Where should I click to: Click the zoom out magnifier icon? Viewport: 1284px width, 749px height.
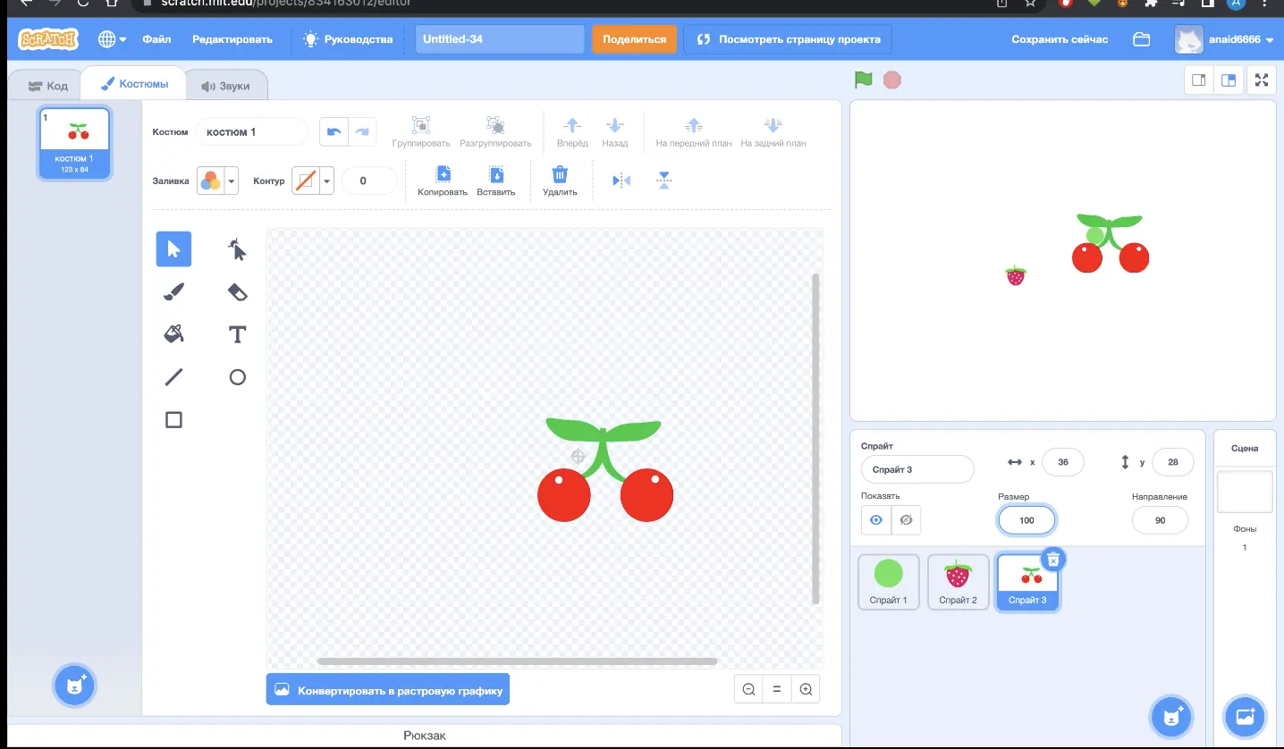click(749, 689)
